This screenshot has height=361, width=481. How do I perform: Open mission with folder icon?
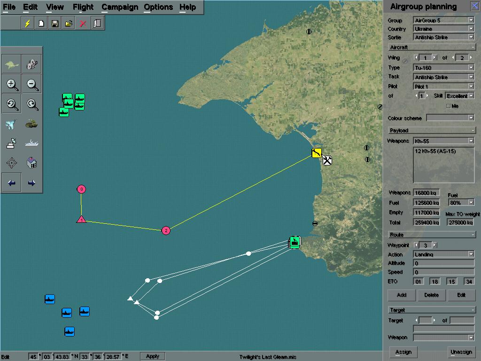(69, 24)
